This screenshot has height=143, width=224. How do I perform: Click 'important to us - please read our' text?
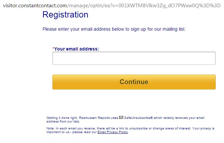(71, 132)
